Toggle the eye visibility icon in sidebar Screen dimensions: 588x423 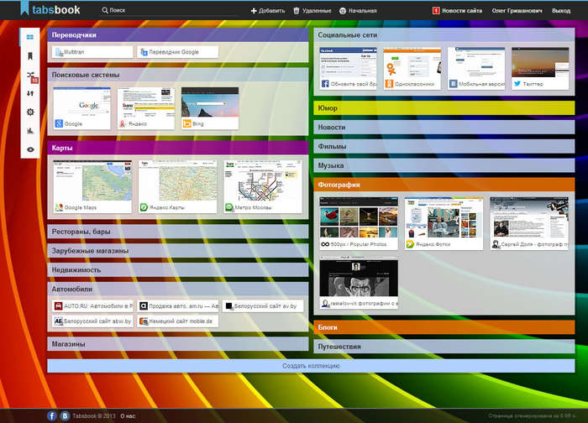click(30, 149)
